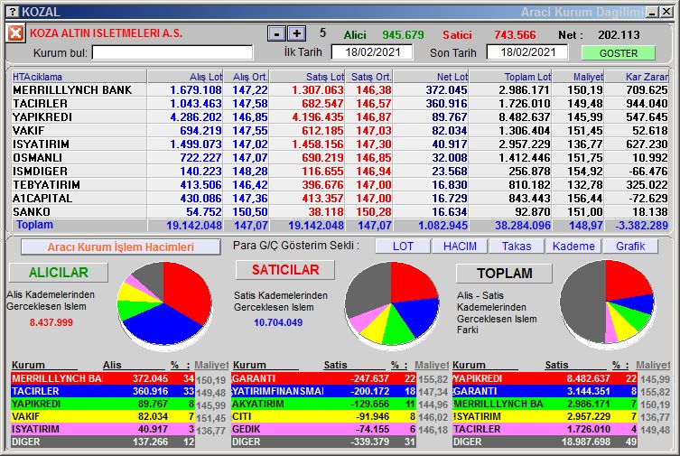Click blue GARANTI row in total legend
The height and width of the screenshot is (456, 680).
tap(545, 391)
